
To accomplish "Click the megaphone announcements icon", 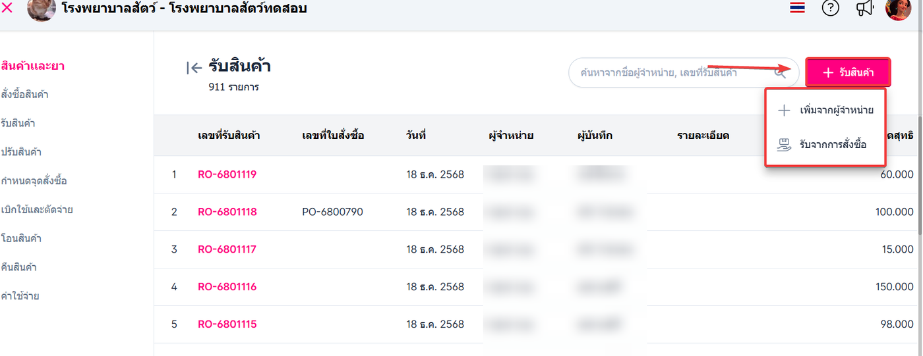I will click(x=864, y=8).
